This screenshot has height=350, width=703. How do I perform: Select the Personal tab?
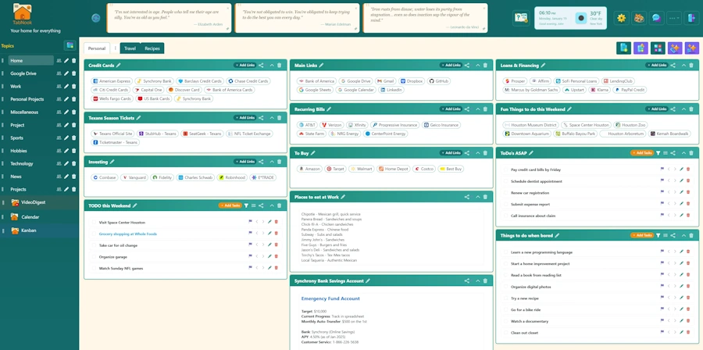pos(97,48)
